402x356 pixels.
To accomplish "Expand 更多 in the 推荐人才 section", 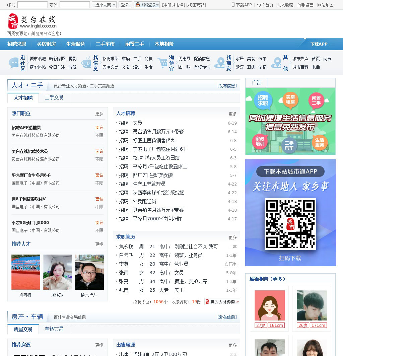I will pos(99,244).
